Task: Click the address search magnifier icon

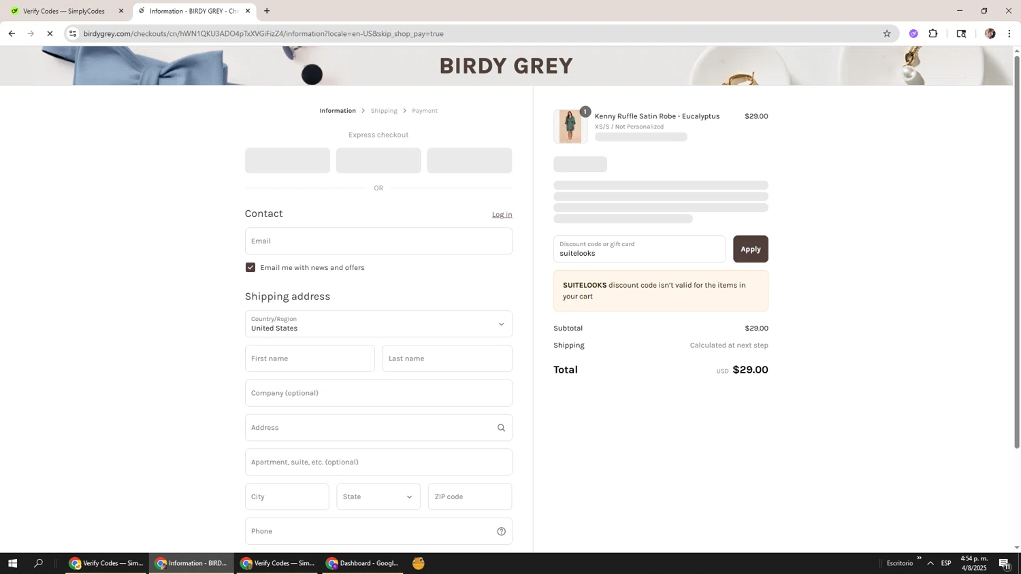Action: [501, 428]
